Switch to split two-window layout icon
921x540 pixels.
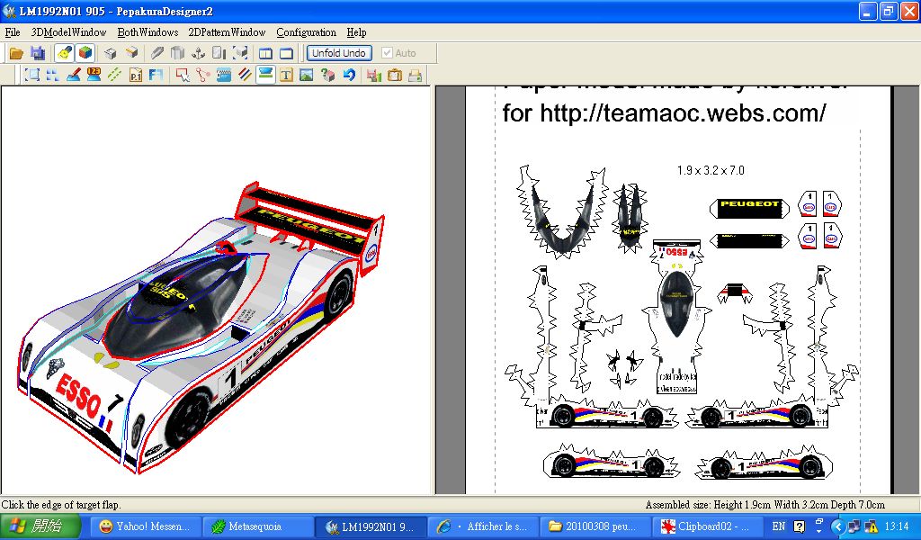point(265,53)
